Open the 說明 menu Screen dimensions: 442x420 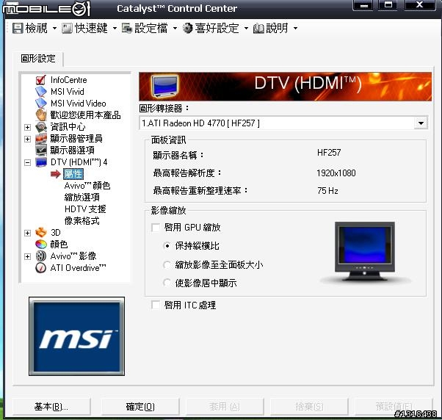[x=277, y=28]
